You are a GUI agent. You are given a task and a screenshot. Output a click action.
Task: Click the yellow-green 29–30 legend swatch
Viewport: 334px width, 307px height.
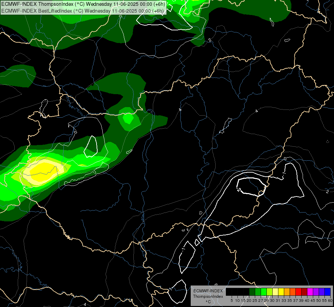coord(270,292)
